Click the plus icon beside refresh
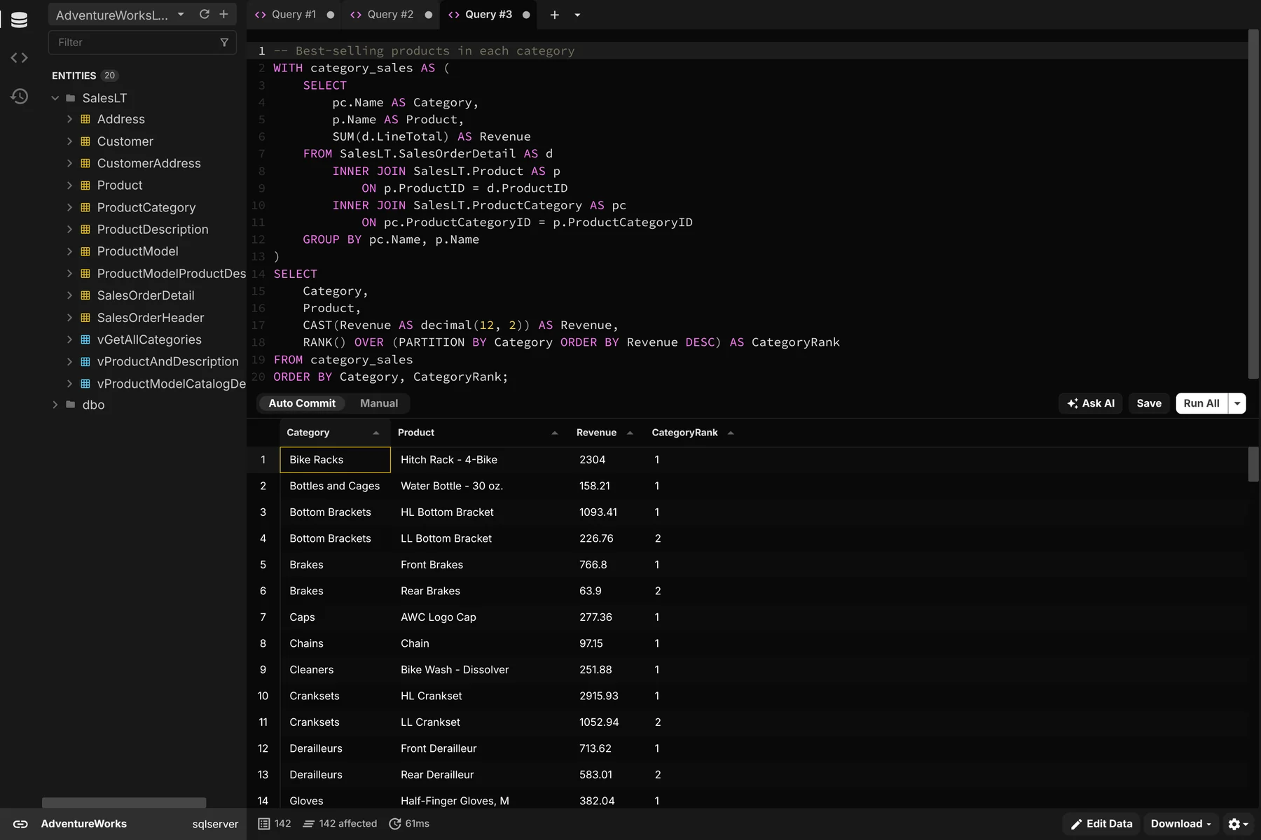 223,14
